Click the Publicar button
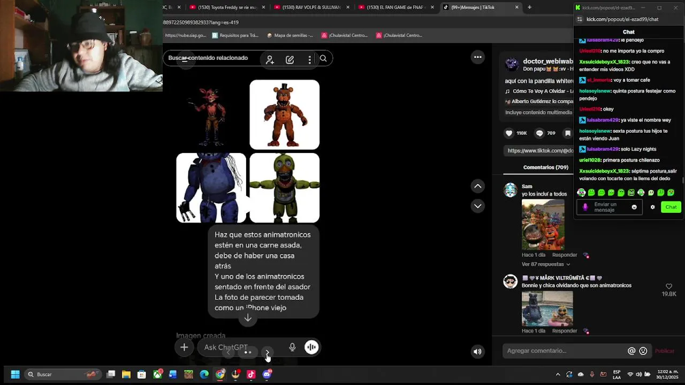Screen dimensions: 685x385 click(665, 351)
